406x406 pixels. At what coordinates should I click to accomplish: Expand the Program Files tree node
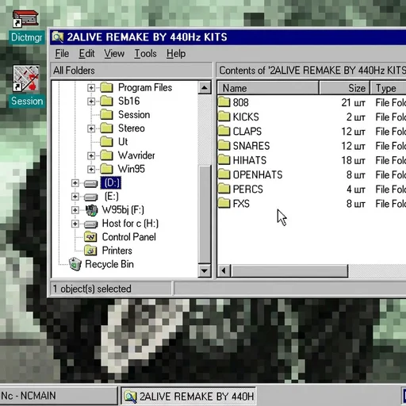click(91, 87)
